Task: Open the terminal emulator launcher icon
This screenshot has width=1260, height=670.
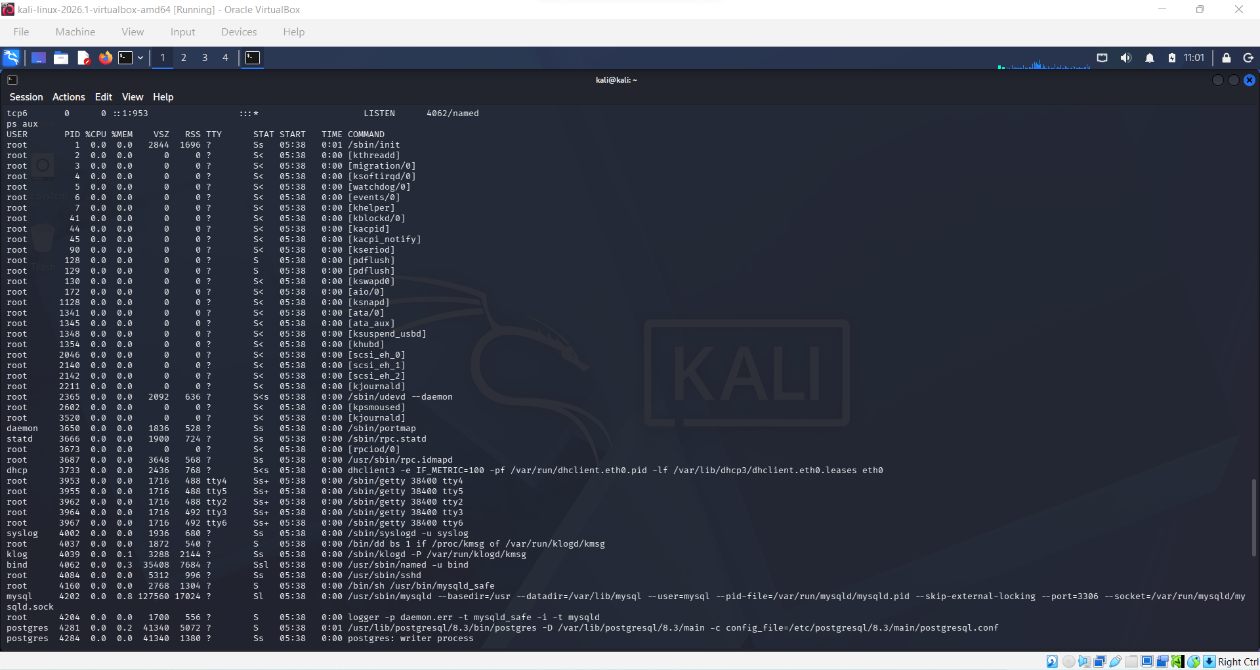Action: [125, 58]
